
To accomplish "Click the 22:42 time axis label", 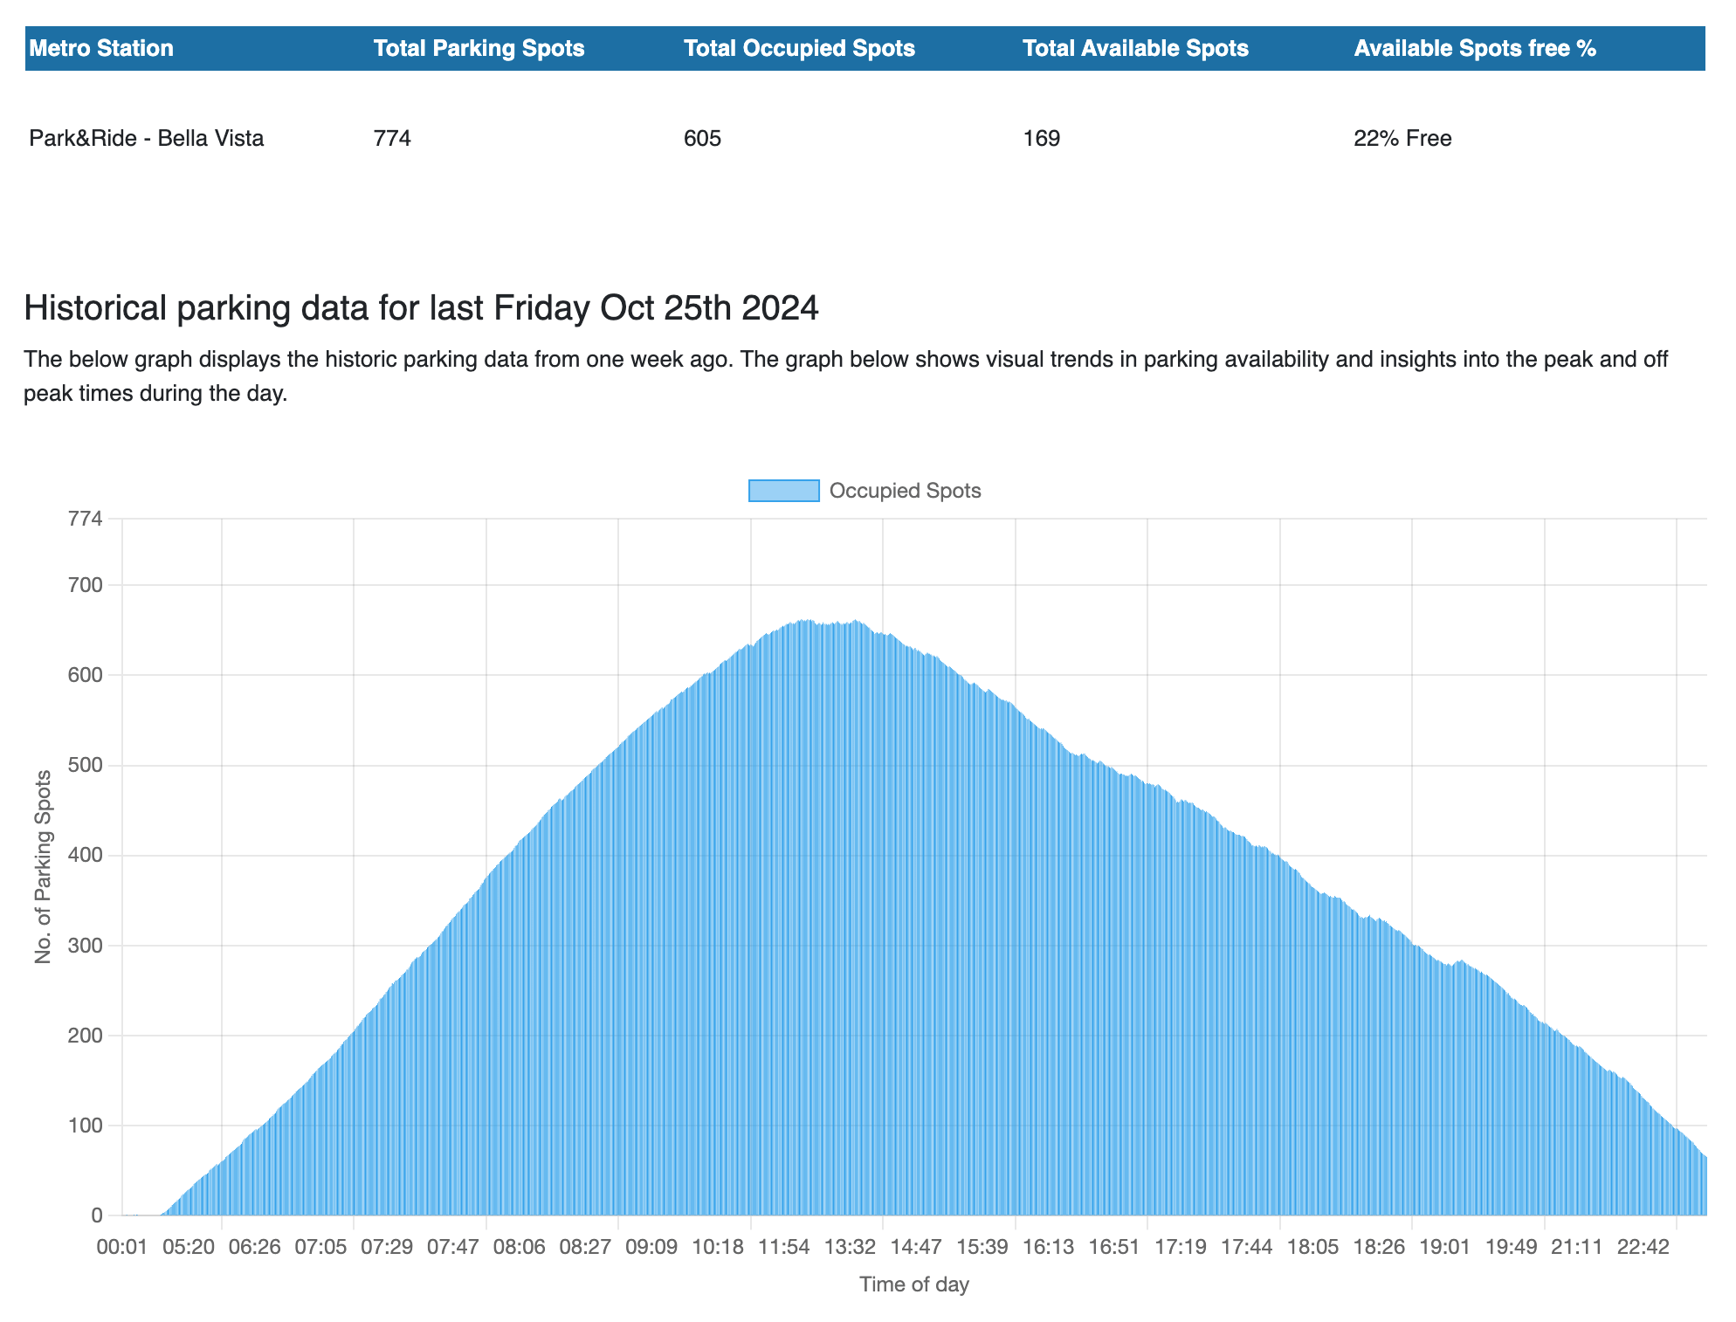I will point(1643,1247).
